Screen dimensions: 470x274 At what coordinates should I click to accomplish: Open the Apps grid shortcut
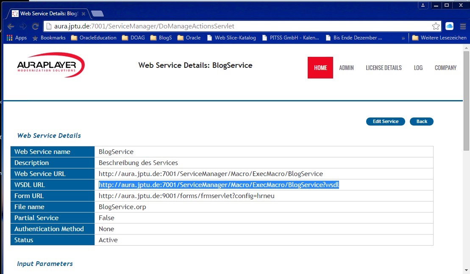17,38
